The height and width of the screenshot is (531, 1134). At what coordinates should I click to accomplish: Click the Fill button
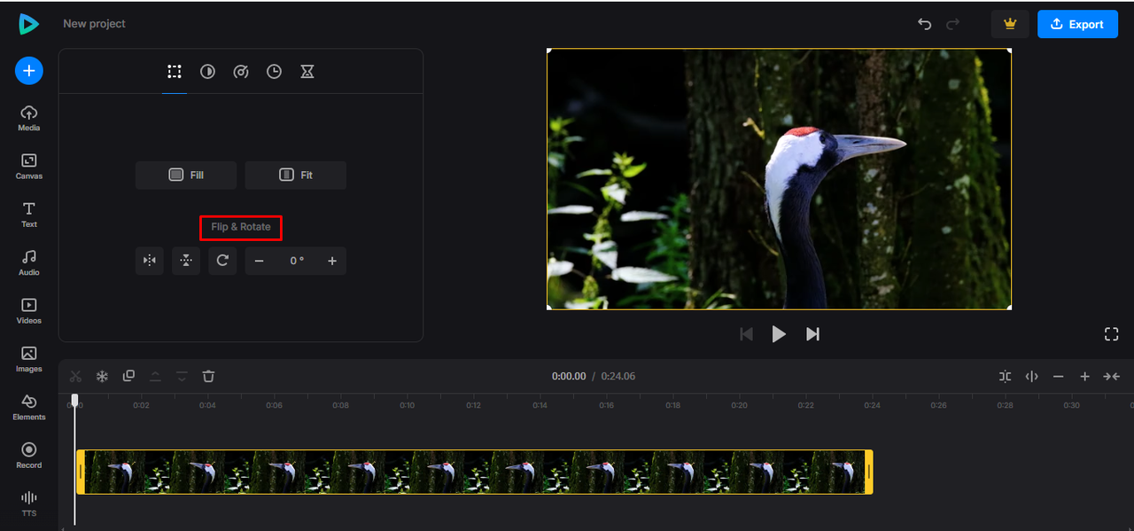click(x=186, y=176)
